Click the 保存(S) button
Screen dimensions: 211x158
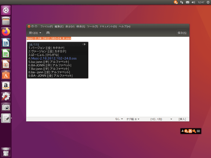[x=182, y=33]
